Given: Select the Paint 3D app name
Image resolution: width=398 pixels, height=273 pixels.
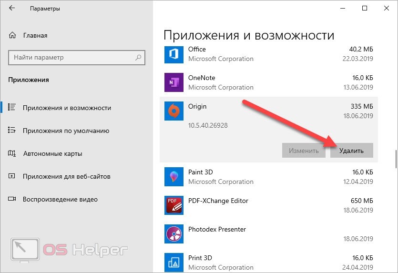Looking at the screenshot, I should (201, 172).
